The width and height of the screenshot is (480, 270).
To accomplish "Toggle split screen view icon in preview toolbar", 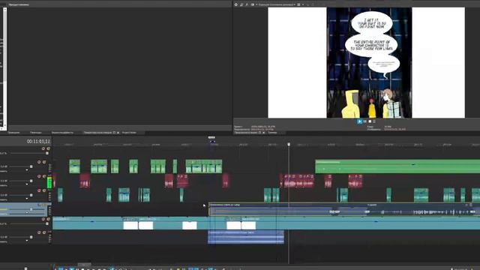I will pos(252,4).
